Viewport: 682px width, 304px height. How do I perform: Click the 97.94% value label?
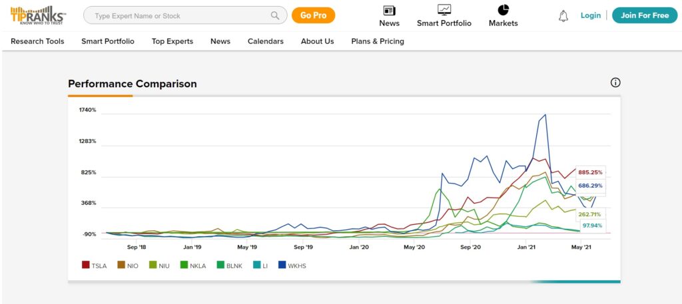pos(592,226)
